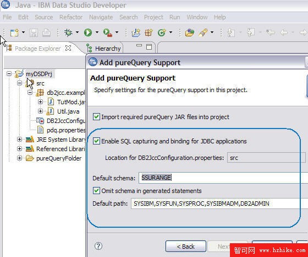Click the green Run button icon

pos(88,33)
